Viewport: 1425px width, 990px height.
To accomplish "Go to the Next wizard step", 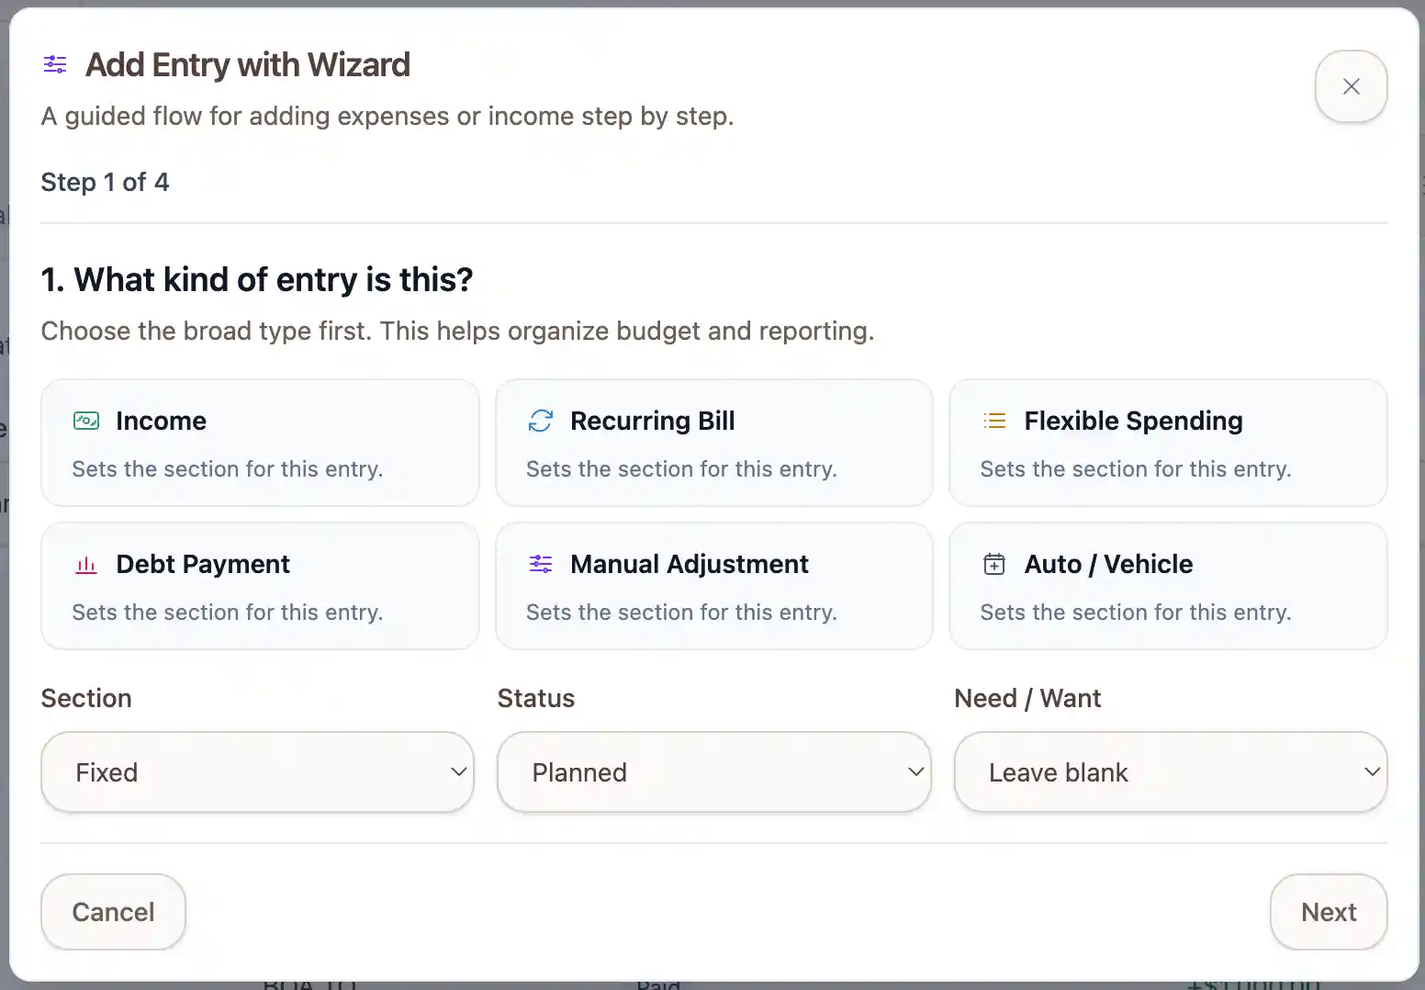I will point(1328,912).
